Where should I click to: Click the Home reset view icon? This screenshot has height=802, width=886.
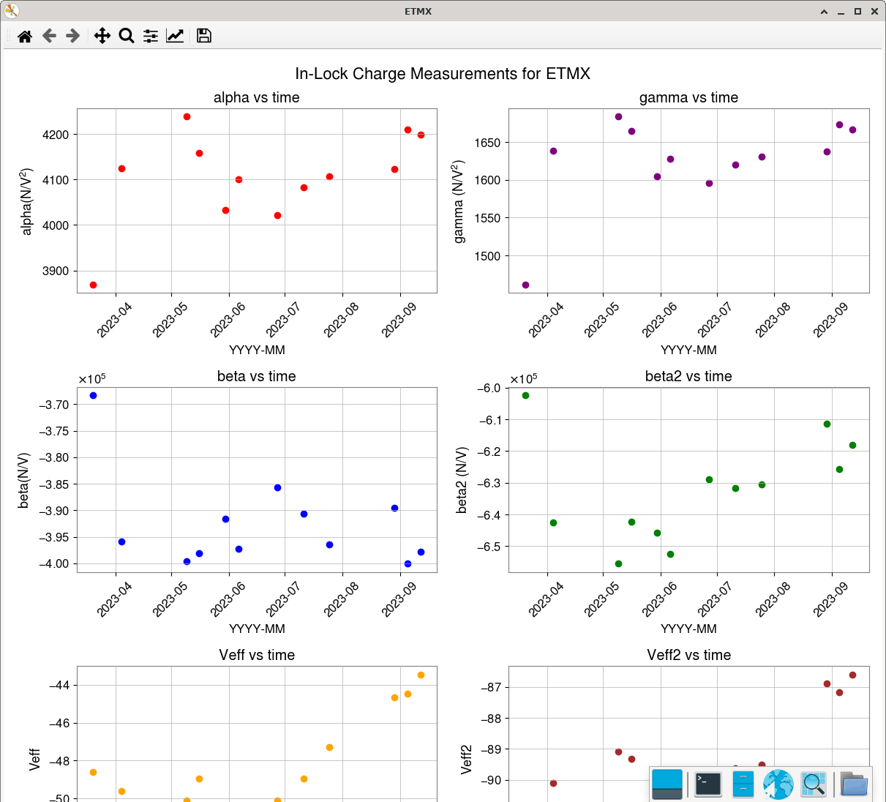25,36
